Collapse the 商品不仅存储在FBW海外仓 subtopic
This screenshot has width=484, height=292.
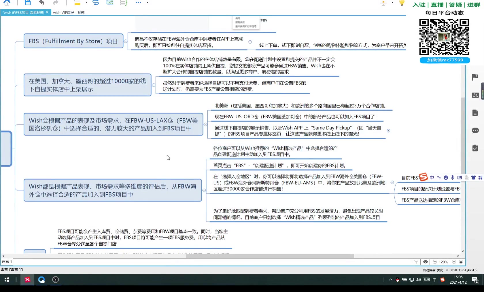point(250,42)
